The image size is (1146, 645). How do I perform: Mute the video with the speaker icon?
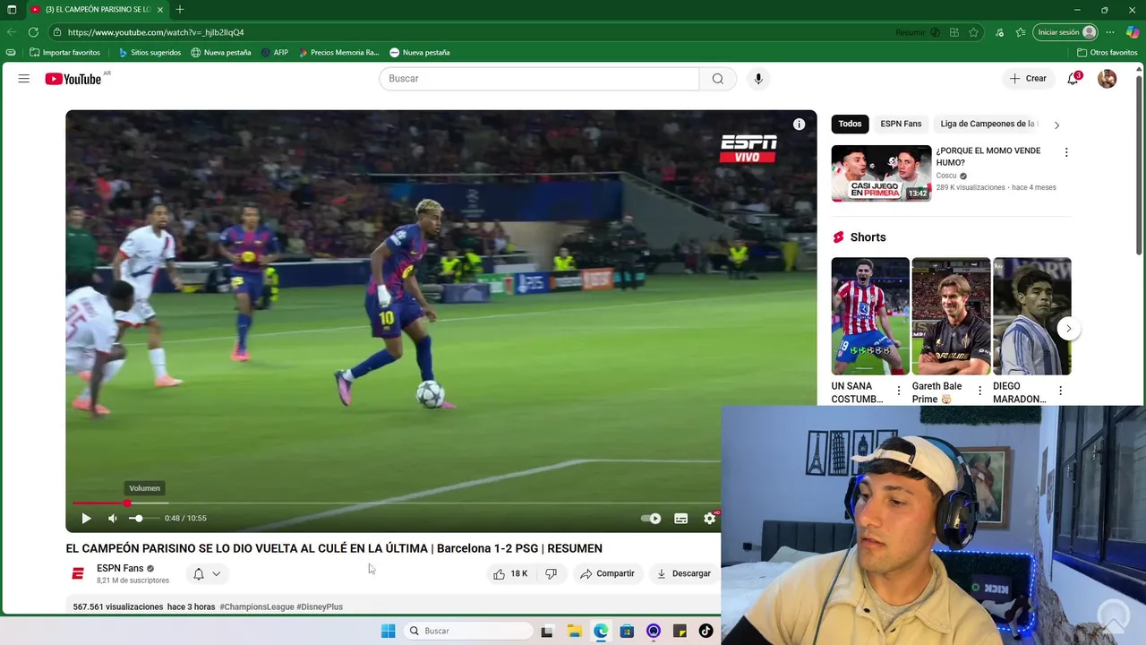coord(113,518)
